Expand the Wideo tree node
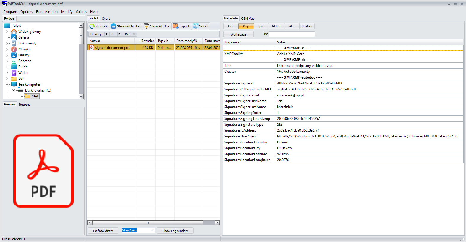Screen dimensions: 466x242 [x=7, y=73]
